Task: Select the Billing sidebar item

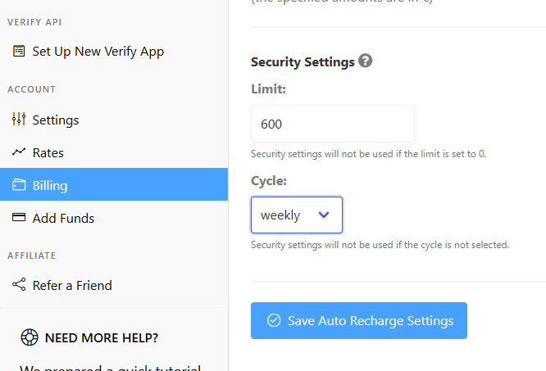Action: [x=114, y=184]
